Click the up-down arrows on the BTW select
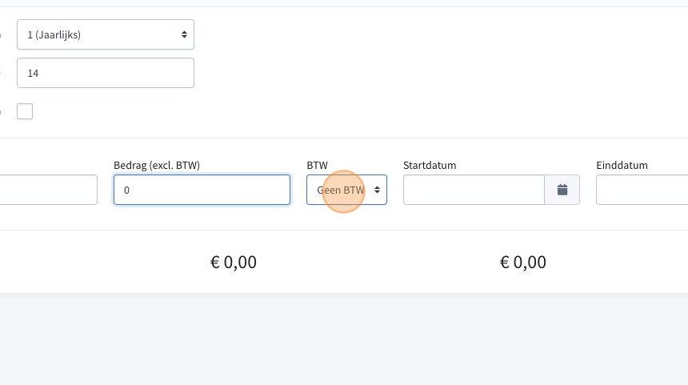Screen dimensions: 688x385 [x=377, y=190]
